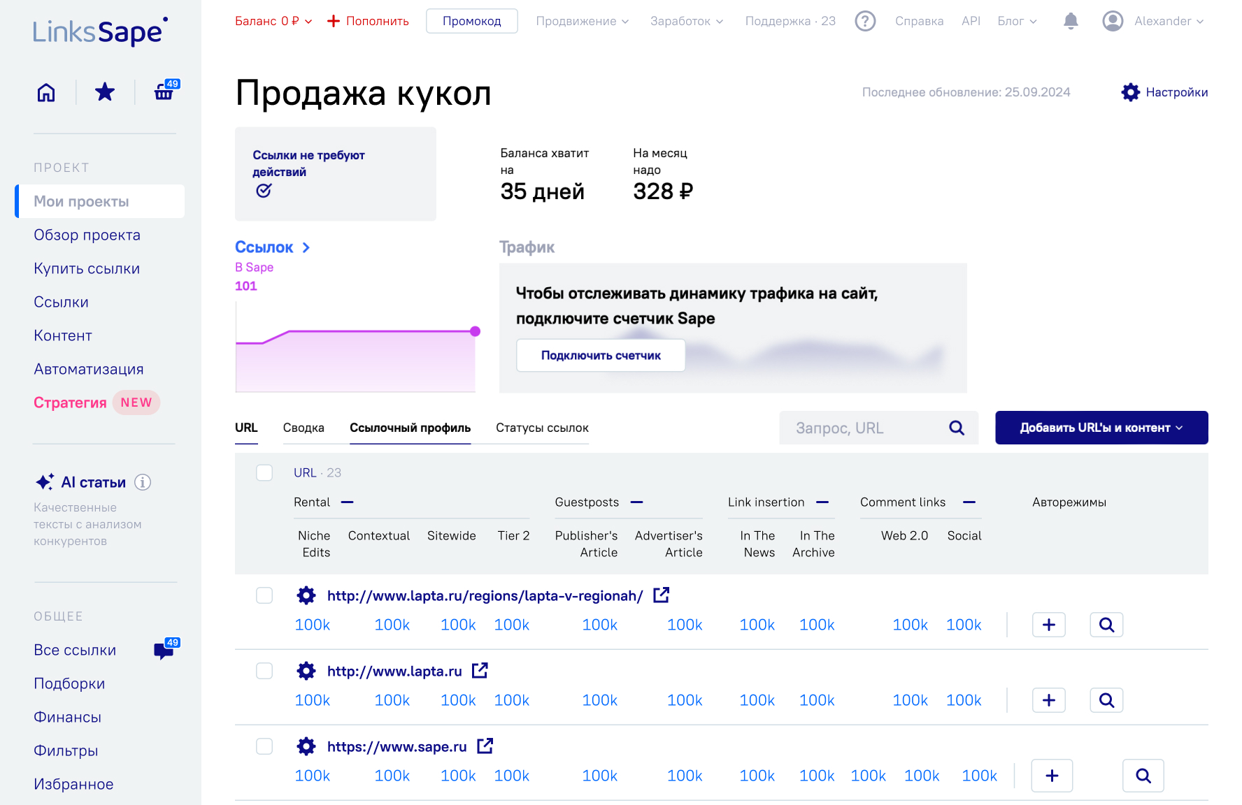Switch to the Ссылочный профиль tab

(410, 428)
